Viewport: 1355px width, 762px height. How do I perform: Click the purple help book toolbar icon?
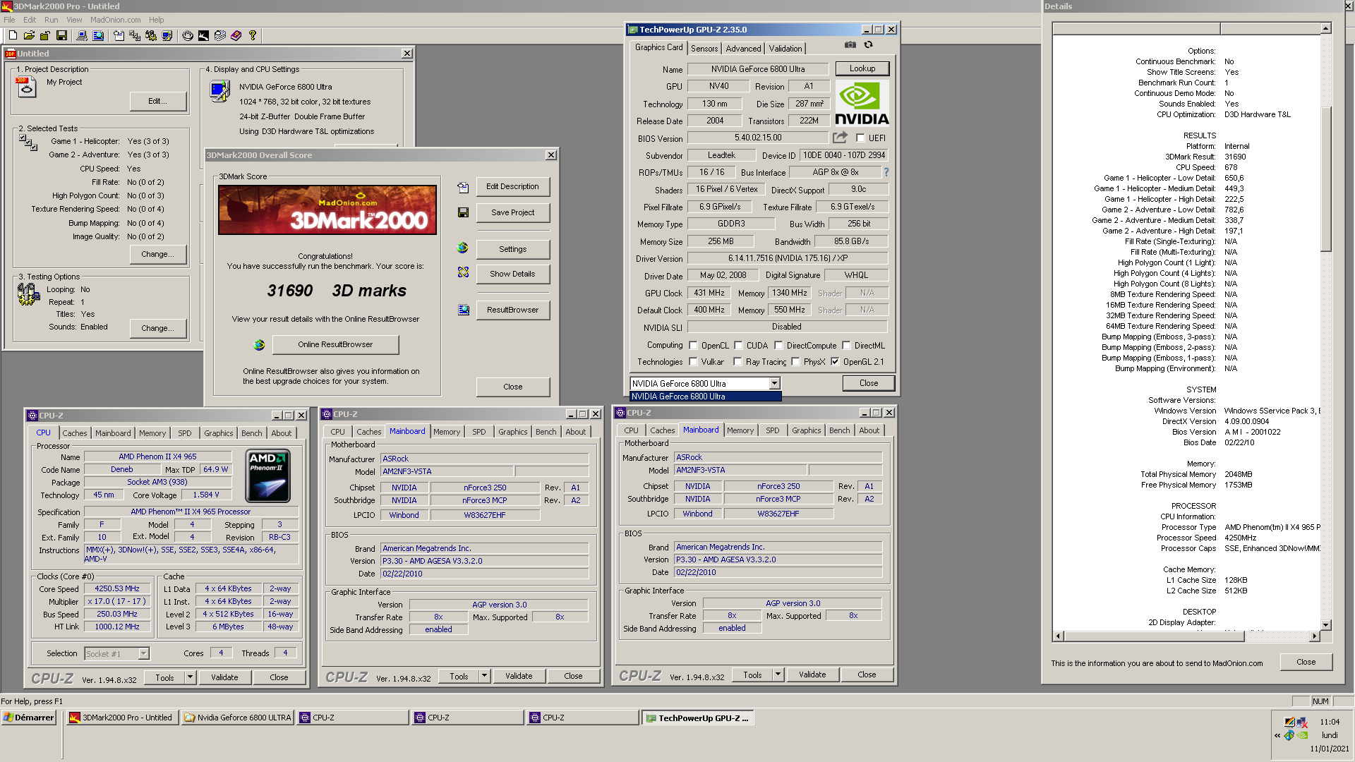pyautogui.click(x=236, y=35)
